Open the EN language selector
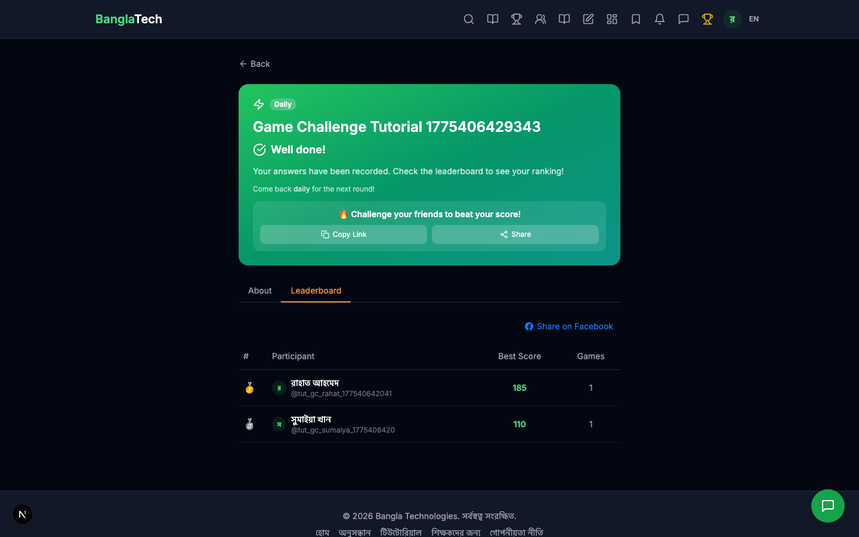 [x=753, y=19]
